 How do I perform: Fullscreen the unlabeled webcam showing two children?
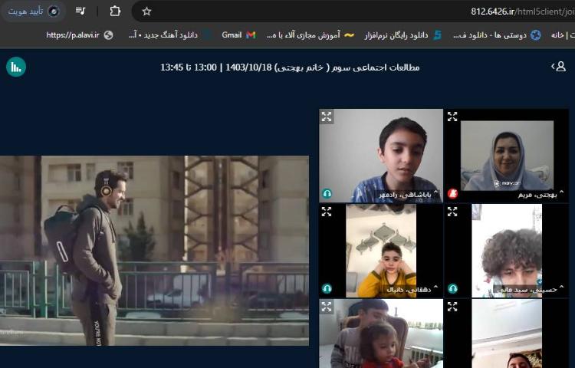(x=327, y=307)
